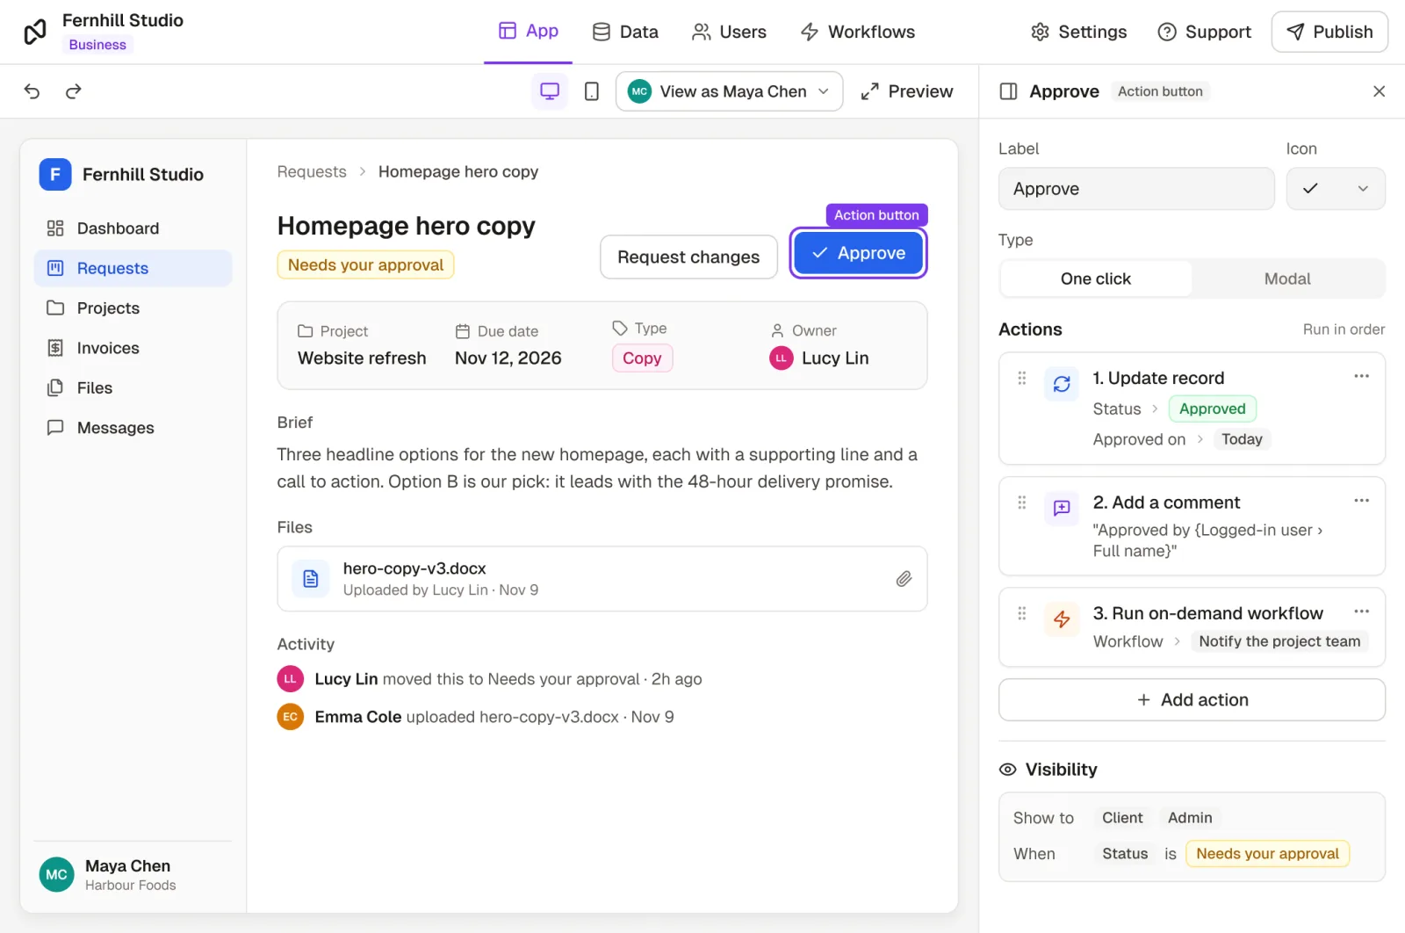The height and width of the screenshot is (933, 1405).
Task: Click the Label input field
Action: click(1136, 189)
